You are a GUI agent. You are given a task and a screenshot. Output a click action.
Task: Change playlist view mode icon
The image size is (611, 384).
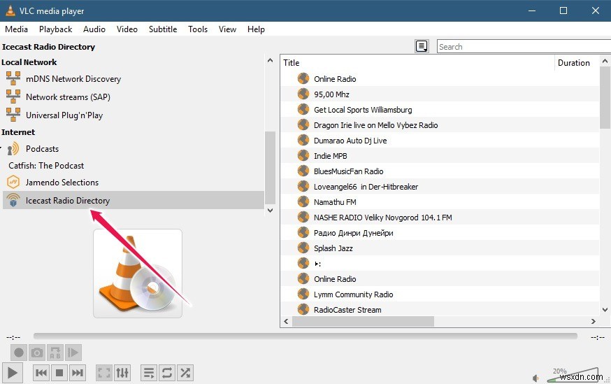[422, 46]
